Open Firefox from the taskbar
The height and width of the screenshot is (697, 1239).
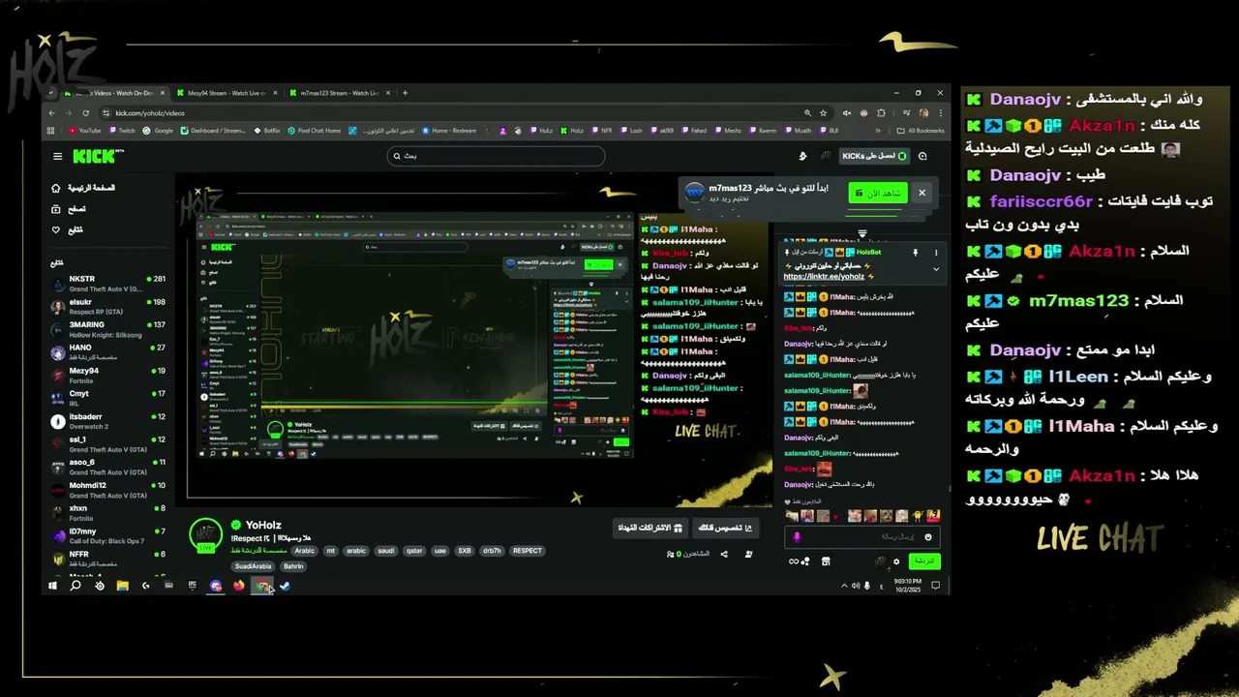[238, 586]
